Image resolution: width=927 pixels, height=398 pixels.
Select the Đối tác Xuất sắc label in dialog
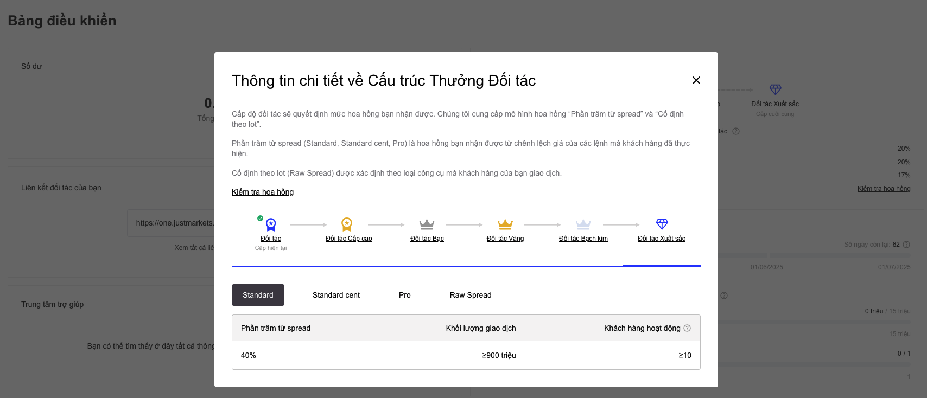click(x=662, y=239)
